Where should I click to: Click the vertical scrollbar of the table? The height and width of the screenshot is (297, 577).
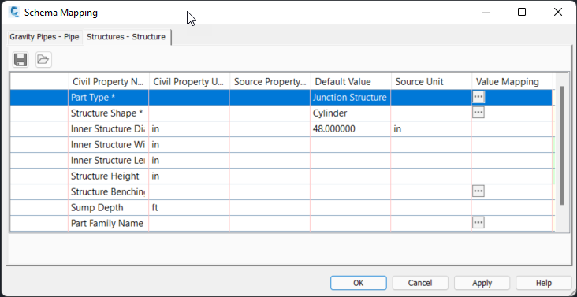tap(561, 145)
